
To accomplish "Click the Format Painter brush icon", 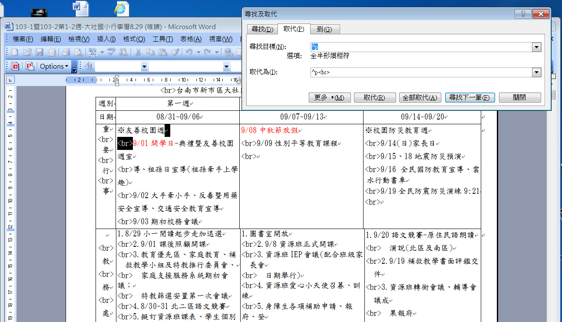I will click(175, 53).
